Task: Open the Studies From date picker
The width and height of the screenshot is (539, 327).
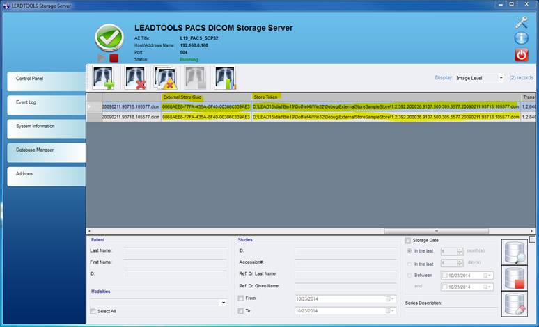Action: pos(389,299)
